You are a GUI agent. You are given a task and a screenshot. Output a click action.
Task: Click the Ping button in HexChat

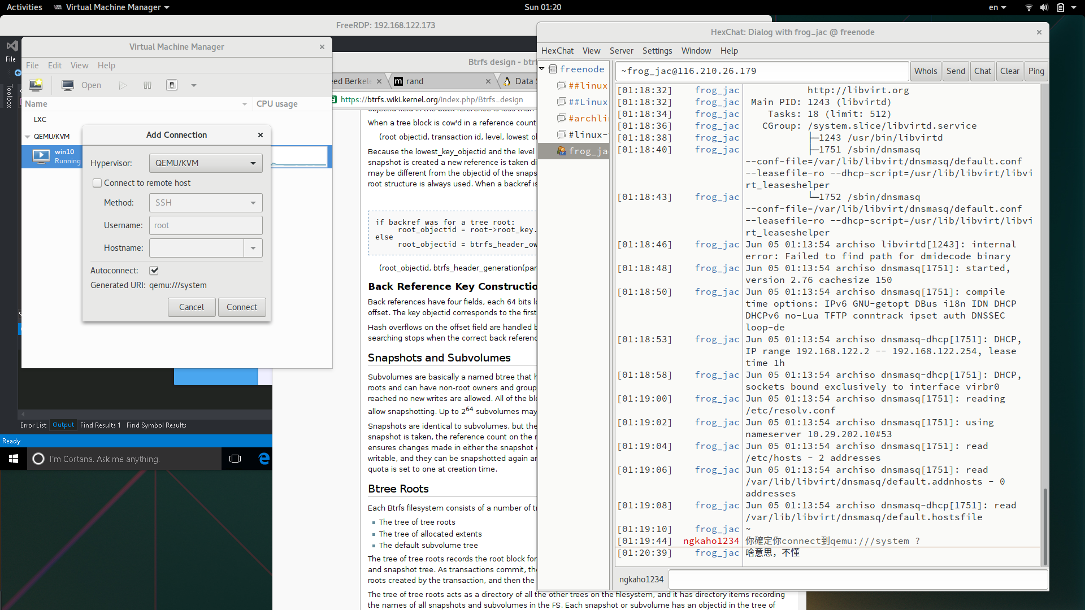[1036, 71]
